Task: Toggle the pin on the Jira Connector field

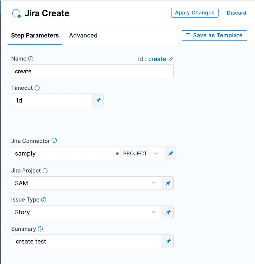Action: 170,153
